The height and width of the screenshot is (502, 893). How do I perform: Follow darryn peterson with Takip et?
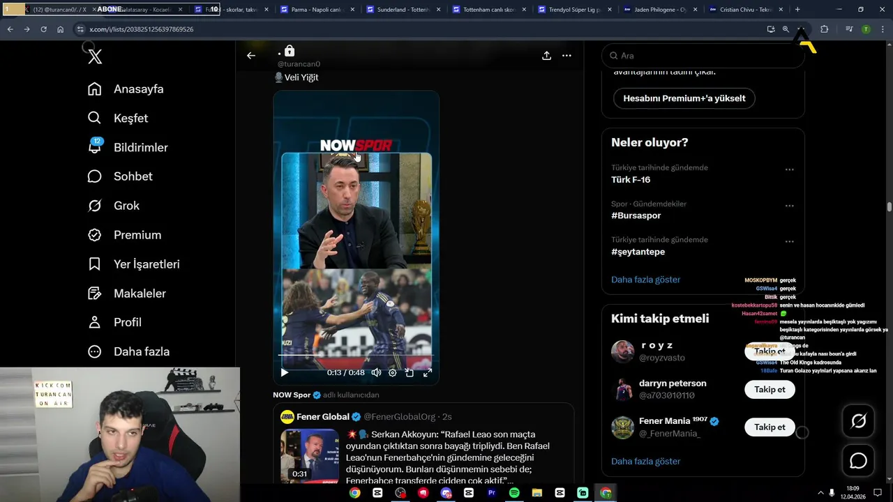[x=770, y=390]
